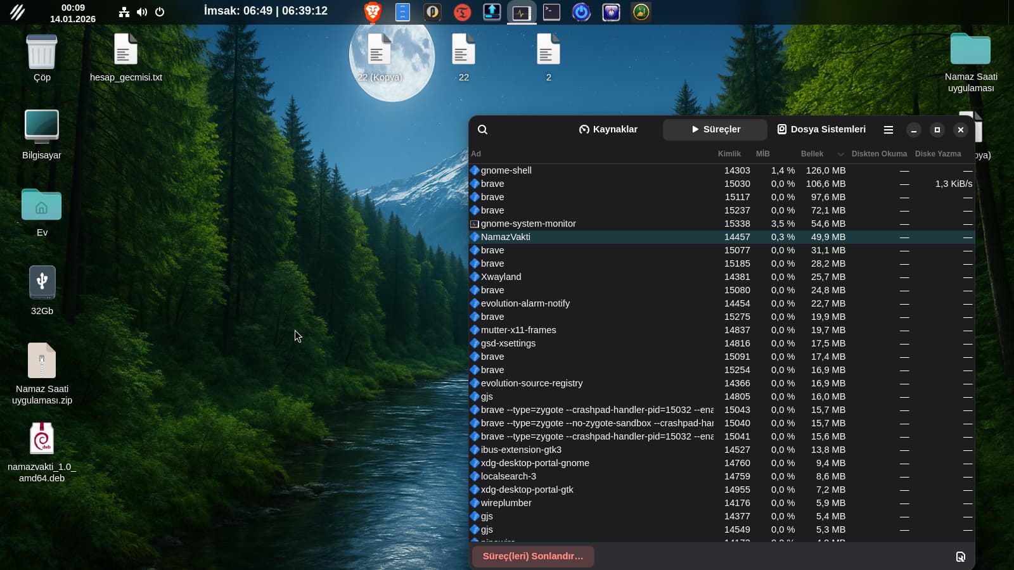Screen dimensions: 1014x570
Task: Sort processes by Ad column header
Action: [x=476, y=154]
